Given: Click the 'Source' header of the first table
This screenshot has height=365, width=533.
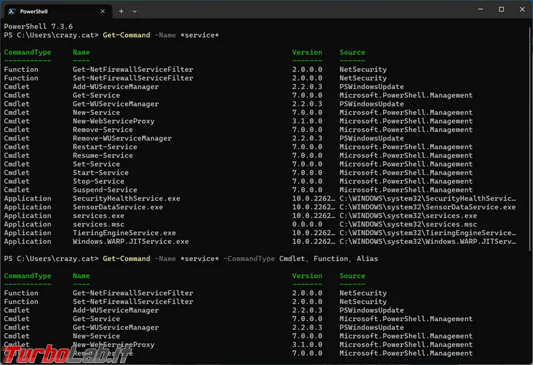Looking at the screenshot, I should click(x=352, y=52).
